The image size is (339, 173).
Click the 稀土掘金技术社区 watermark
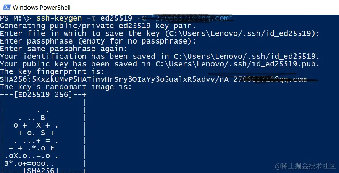tap(305, 166)
